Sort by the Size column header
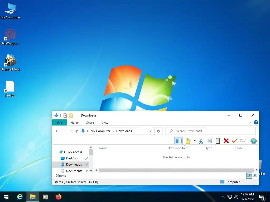Viewport: 270px width, 202px height. click(x=240, y=148)
